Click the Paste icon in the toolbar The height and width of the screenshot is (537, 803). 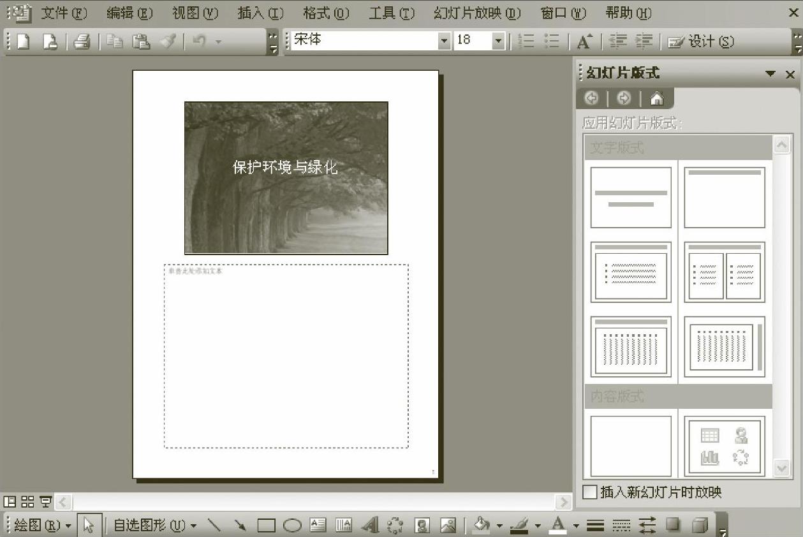click(x=141, y=41)
